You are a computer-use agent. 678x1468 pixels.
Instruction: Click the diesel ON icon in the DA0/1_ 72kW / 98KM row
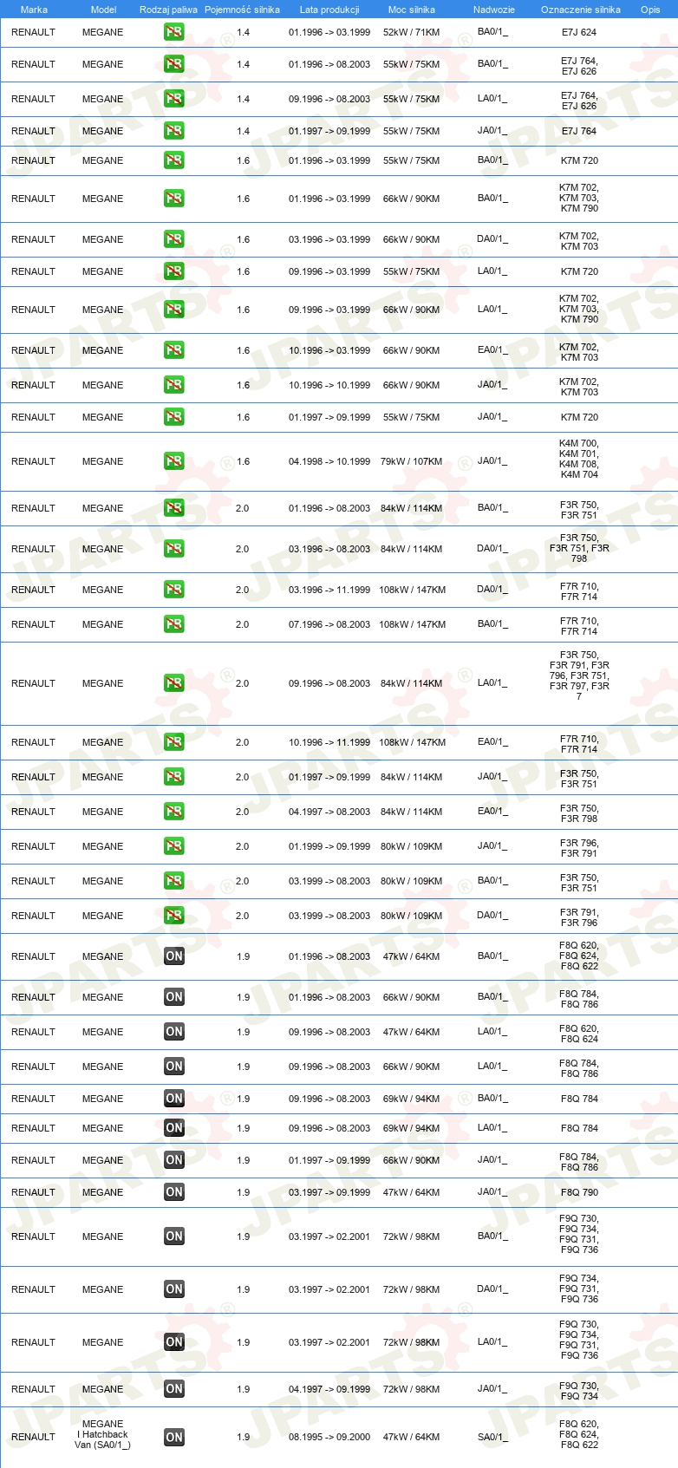[174, 1289]
